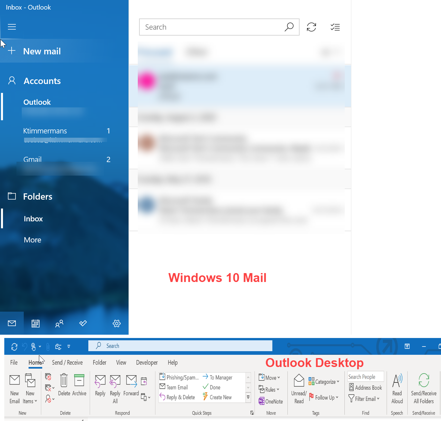The width and height of the screenshot is (441, 421).
Task: Switch to the Folder tab
Action: click(x=100, y=362)
